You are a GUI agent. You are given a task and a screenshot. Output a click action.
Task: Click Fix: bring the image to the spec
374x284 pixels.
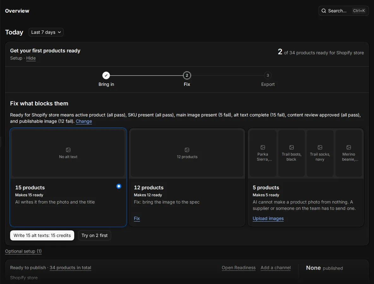point(167,202)
